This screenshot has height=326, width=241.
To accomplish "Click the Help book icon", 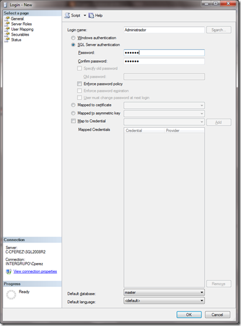I will coord(91,15).
